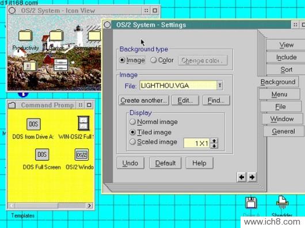Go to previous notebook page arrow
The image size is (305, 228).
[x=242, y=177]
